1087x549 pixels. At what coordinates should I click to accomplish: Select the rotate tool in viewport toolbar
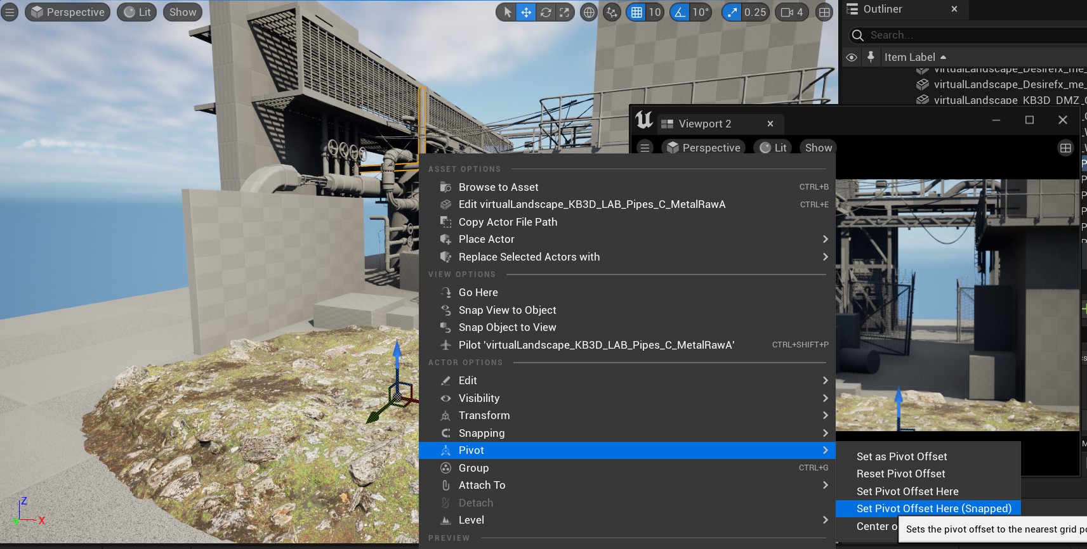[x=545, y=12]
